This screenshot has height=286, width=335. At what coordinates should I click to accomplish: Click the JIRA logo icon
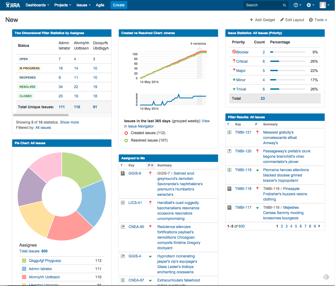click(8, 5)
